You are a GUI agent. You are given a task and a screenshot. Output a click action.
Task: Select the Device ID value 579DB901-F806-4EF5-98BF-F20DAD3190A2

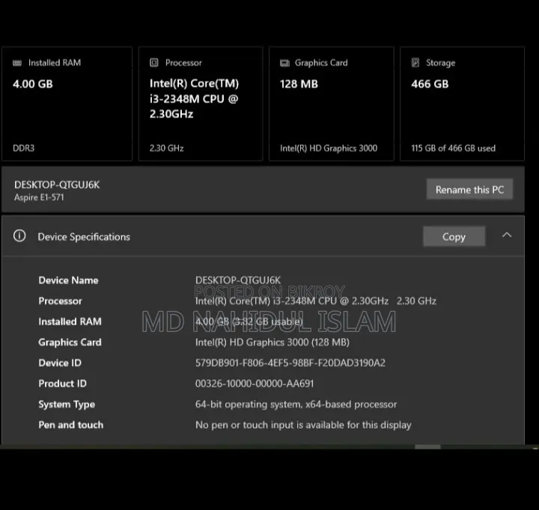290,363
